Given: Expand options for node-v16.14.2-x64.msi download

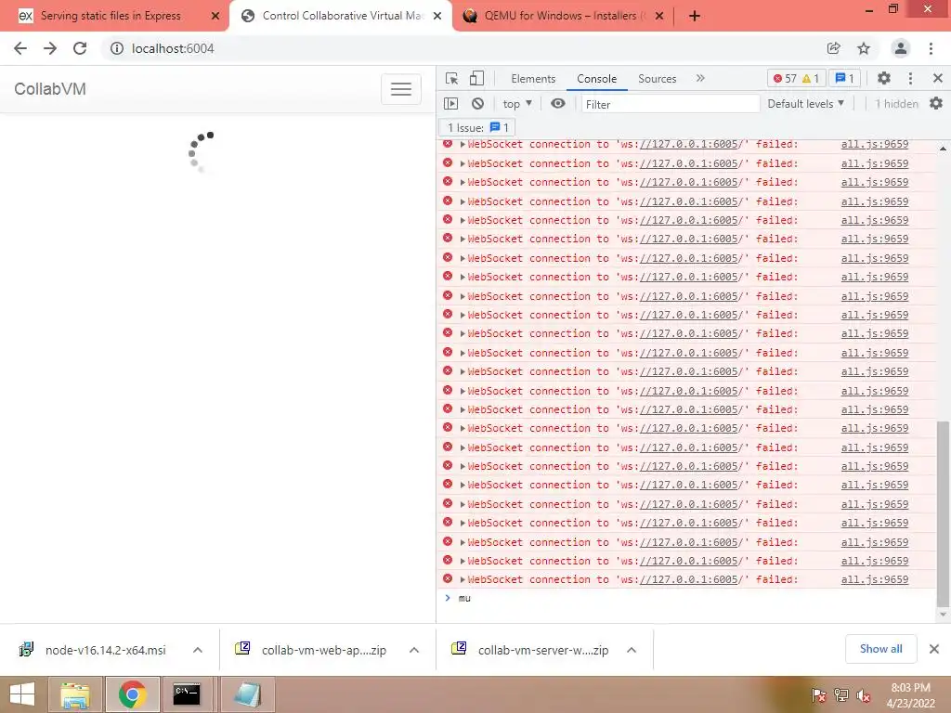Looking at the screenshot, I should point(198,650).
